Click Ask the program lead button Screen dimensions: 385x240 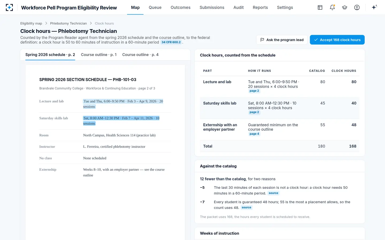click(x=282, y=40)
